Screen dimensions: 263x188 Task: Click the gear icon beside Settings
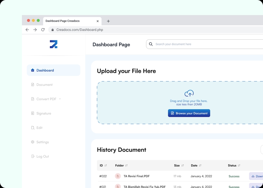click(33, 142)
